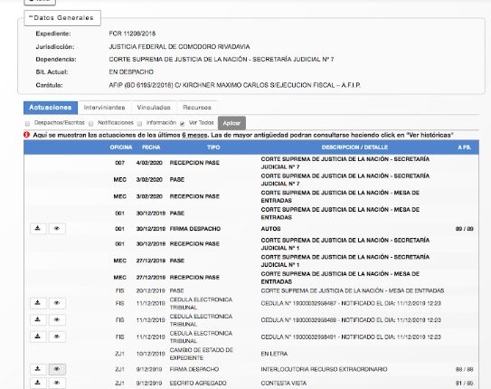Select the 'EN DESPACHO' status text
491x389 pixels.
tap(131, 72)
